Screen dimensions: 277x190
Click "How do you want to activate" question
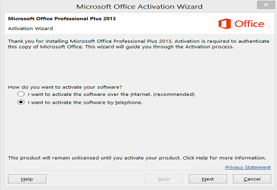click(65, 87)
